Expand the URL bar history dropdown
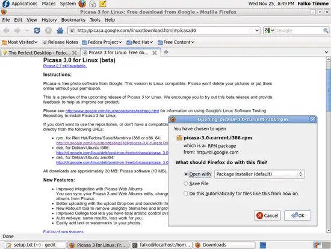Viewport: 331px width, 249px height. click(257, 31)
